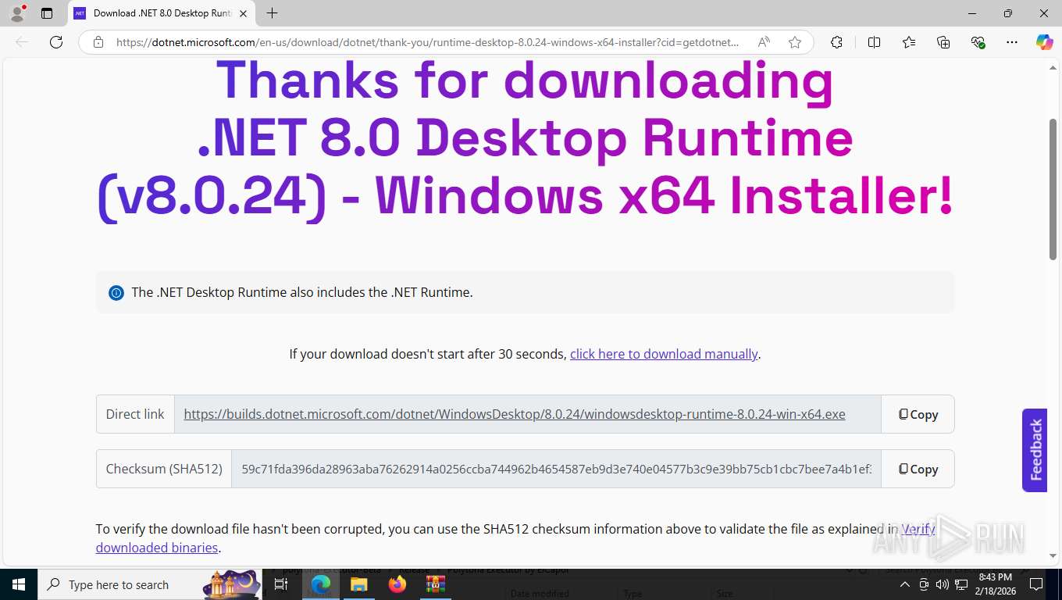
Task: Click 'click here to download manually' link
Action: (x=664, y=354)
